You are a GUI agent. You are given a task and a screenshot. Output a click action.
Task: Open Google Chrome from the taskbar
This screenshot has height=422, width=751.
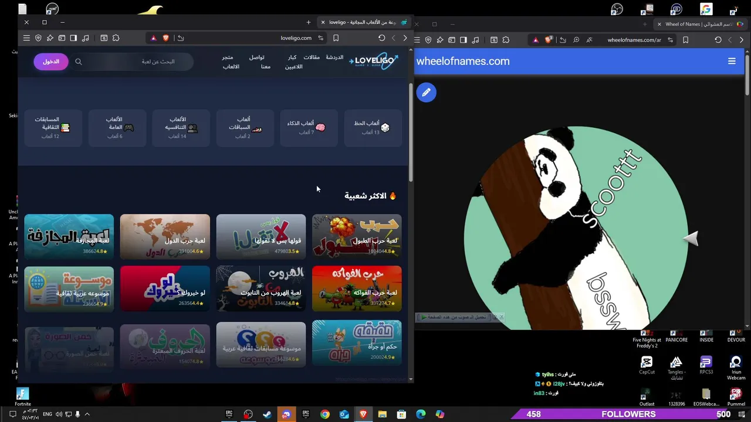[x=324, y=414]
